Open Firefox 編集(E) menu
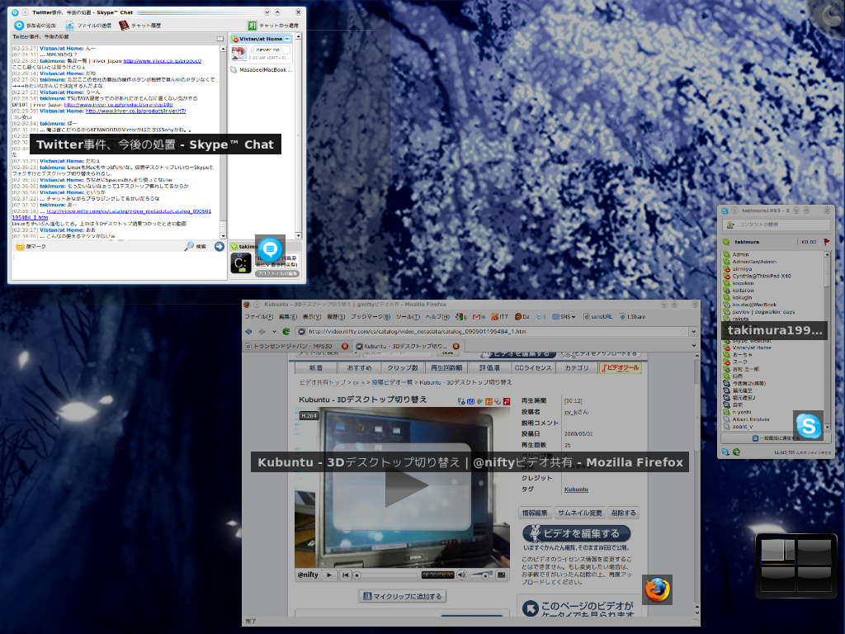 tap(287, 317)
